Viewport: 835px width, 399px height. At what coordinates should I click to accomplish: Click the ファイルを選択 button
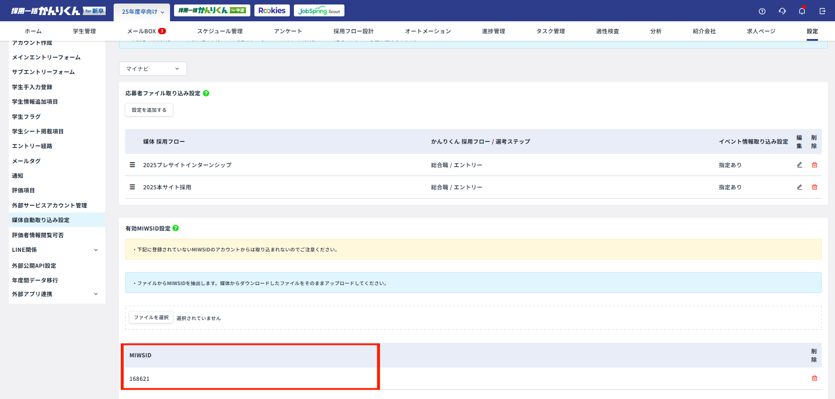point(151,317)
